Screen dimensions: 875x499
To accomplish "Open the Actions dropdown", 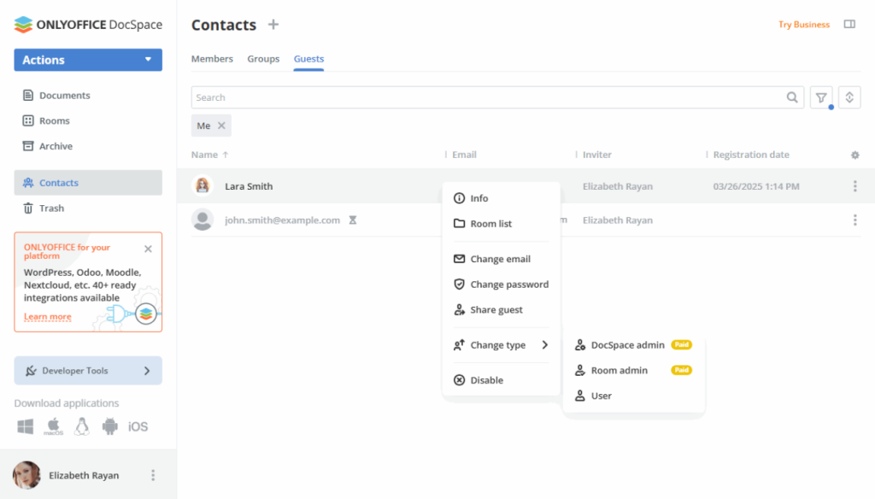I will pos(87,60).
